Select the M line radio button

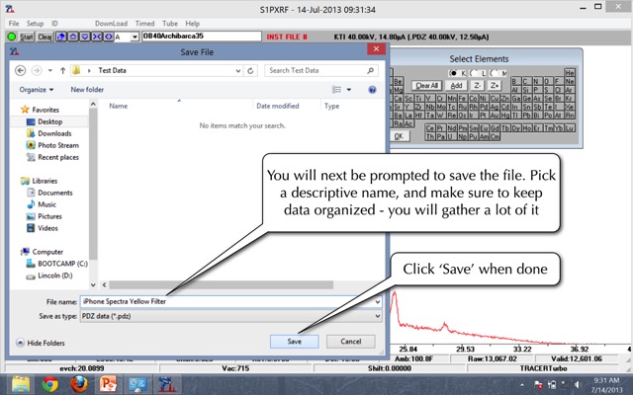(495, 73)
